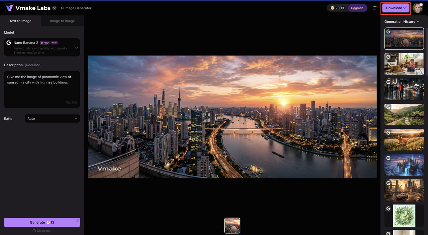The image size is (428, 235).
Task: Click the Generate button
Action: [x=42, y=222]
